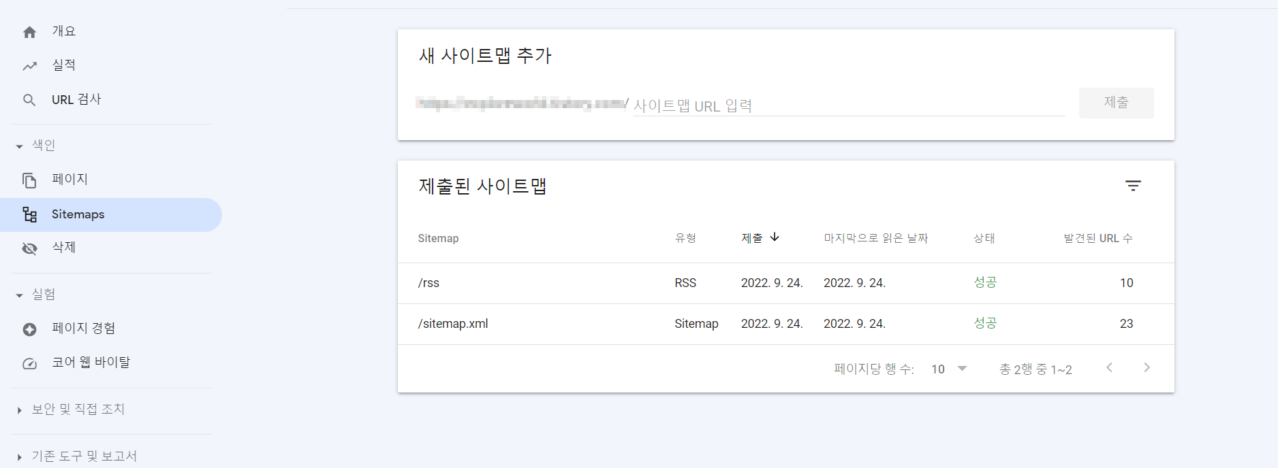1278x468 pixels.
Task: Sort by the 제출 column header
Action: coord(752,238)
